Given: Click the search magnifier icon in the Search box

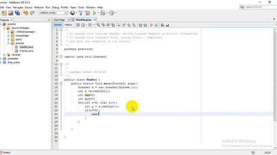Looking at the screenshot, I should 242,7.
